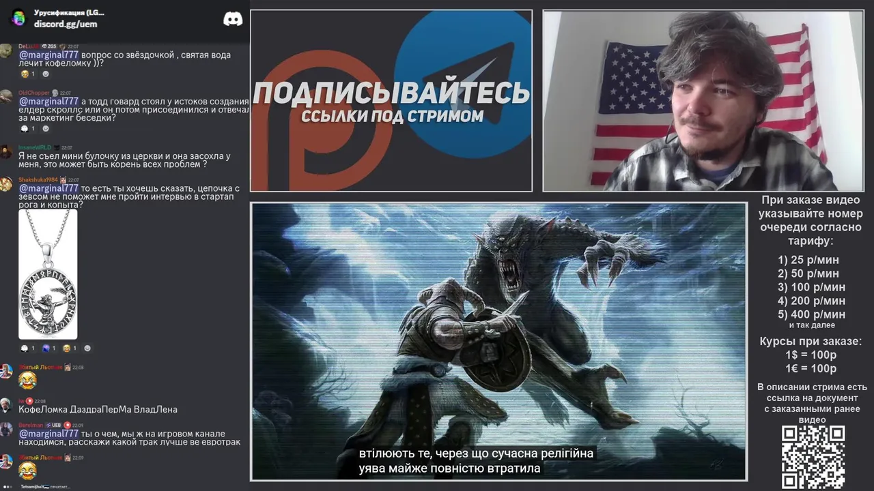Open Збитый Льотчик avatar at 22:08

click(x=6, y=372)
